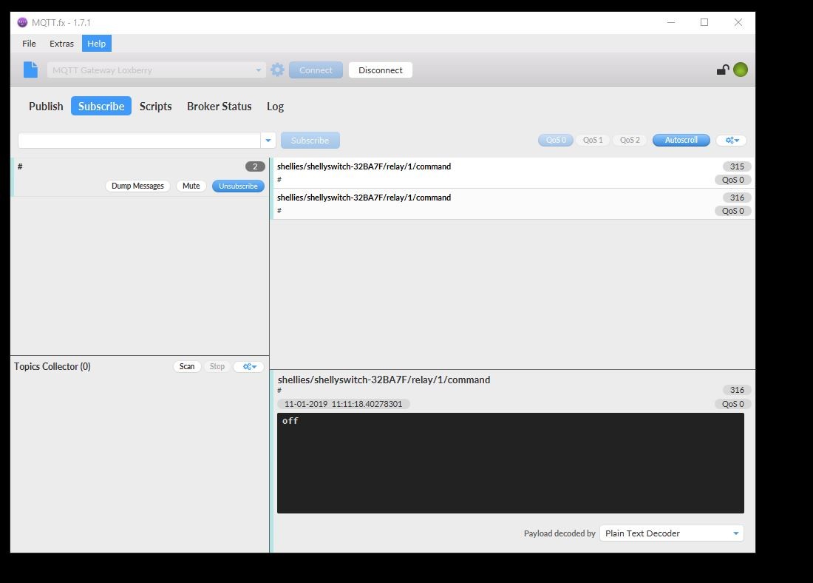Minimize the MQTT.fx window
The width and height of the screenshot is (813, 583).
point(671,22)
